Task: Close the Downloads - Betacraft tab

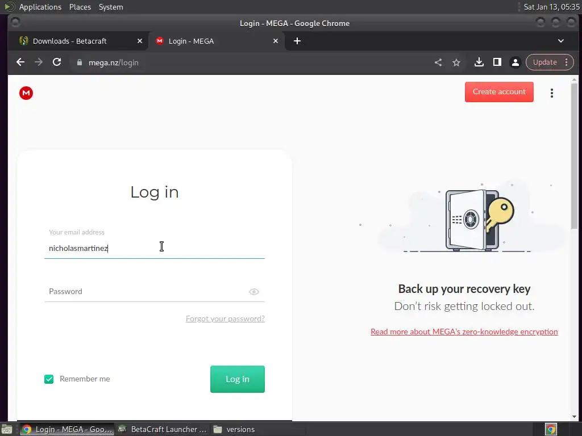Action: [x=140, y=41]
